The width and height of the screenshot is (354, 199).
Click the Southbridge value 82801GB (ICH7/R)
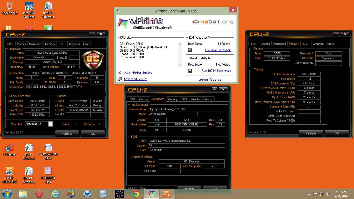(187, 125)
